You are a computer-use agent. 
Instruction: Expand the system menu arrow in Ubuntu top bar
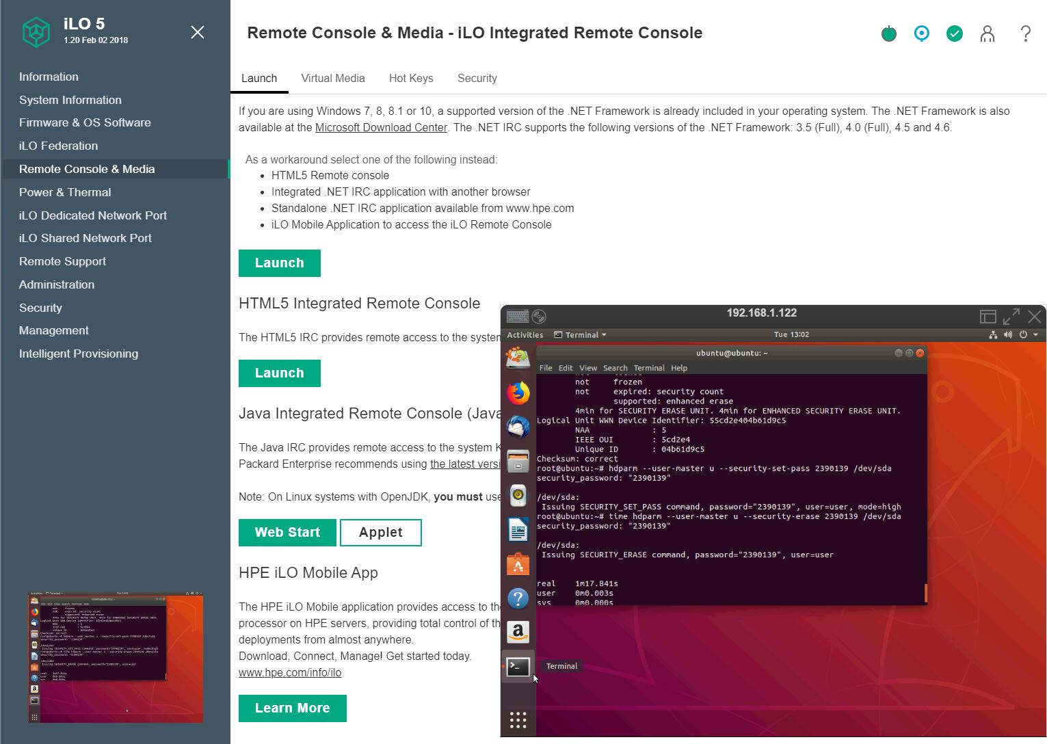[1035, 335]
